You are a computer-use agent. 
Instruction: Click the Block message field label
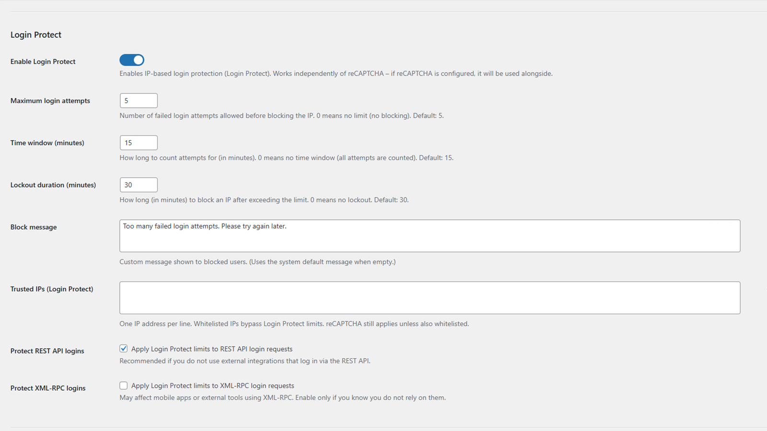[34, 227]
